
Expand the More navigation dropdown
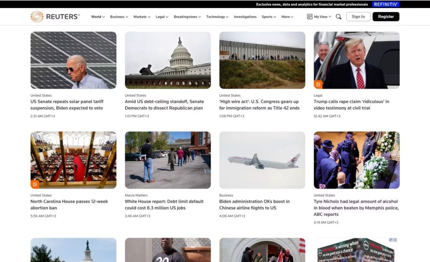coord(287,17)
